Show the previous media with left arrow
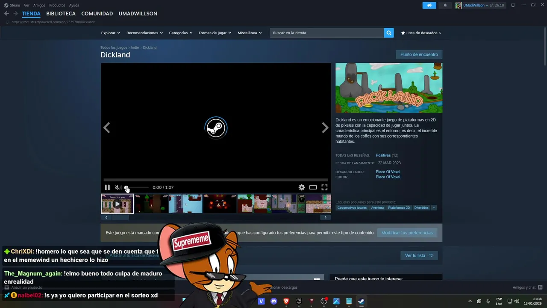547x308 pixels. coord(106,127)
